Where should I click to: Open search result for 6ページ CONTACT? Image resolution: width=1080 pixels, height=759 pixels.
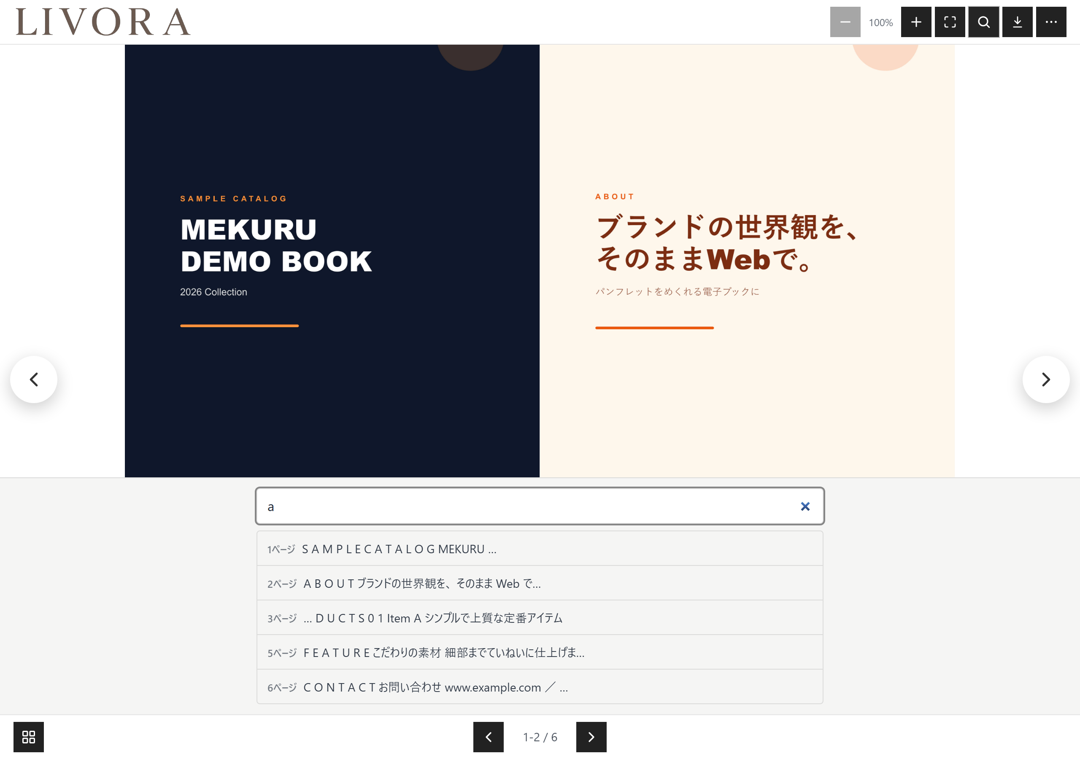(x=540, y=687)
